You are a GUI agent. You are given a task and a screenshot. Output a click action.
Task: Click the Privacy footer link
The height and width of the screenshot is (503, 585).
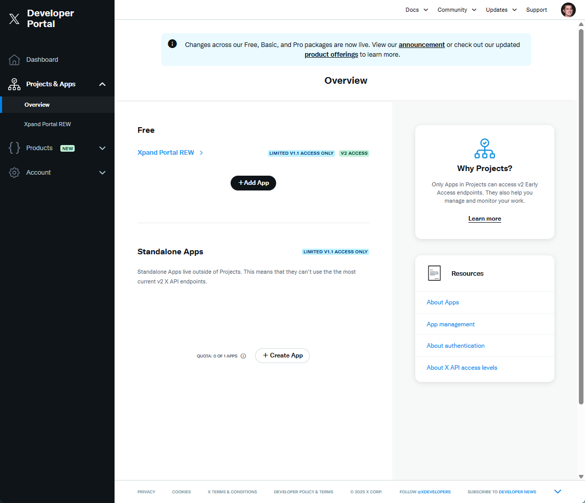pyautogui.click(x=146, y=492)
